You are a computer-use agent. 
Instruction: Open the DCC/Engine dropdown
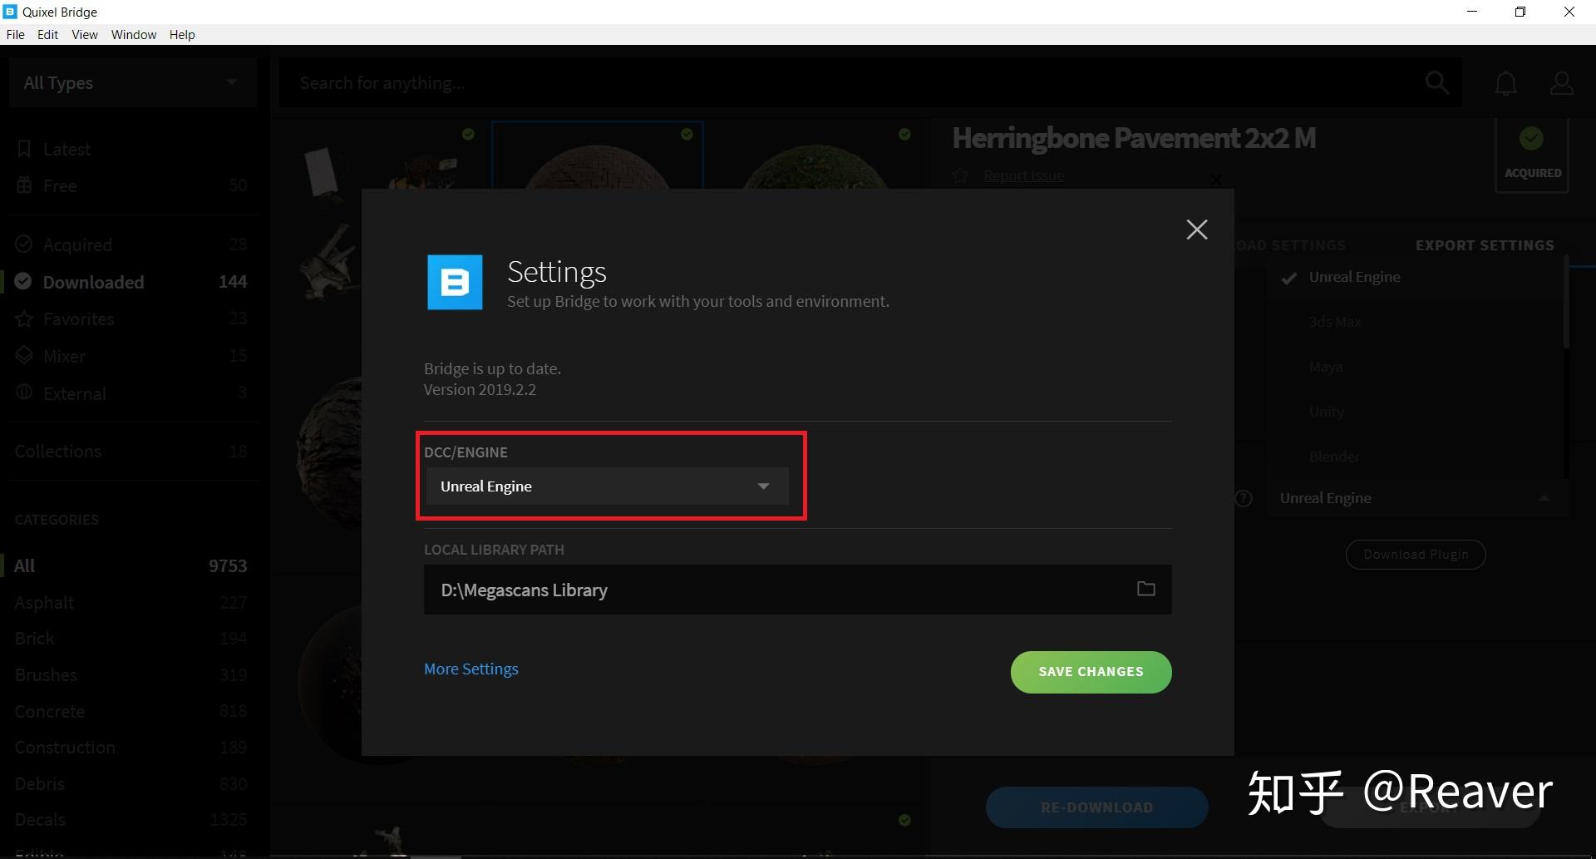coord(606,486)
